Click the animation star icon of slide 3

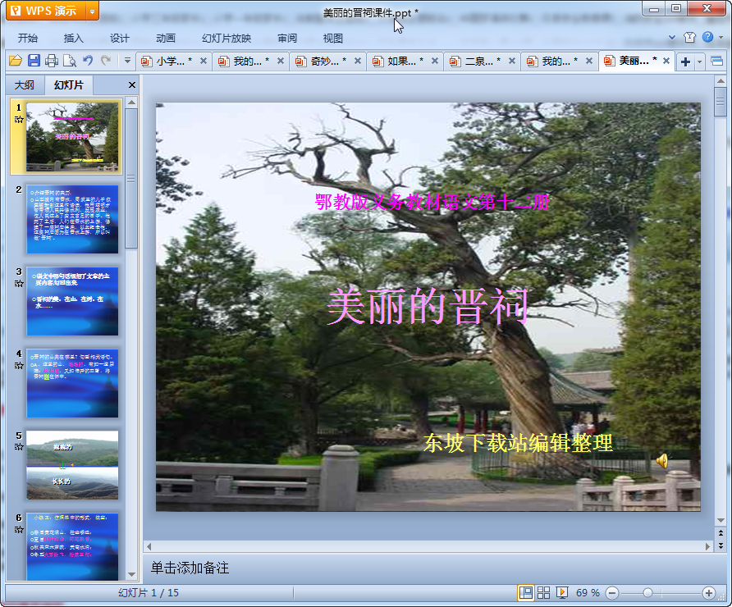click(19, 283)
